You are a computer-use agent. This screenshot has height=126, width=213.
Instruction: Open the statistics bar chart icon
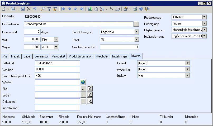[x=90, y=9]
